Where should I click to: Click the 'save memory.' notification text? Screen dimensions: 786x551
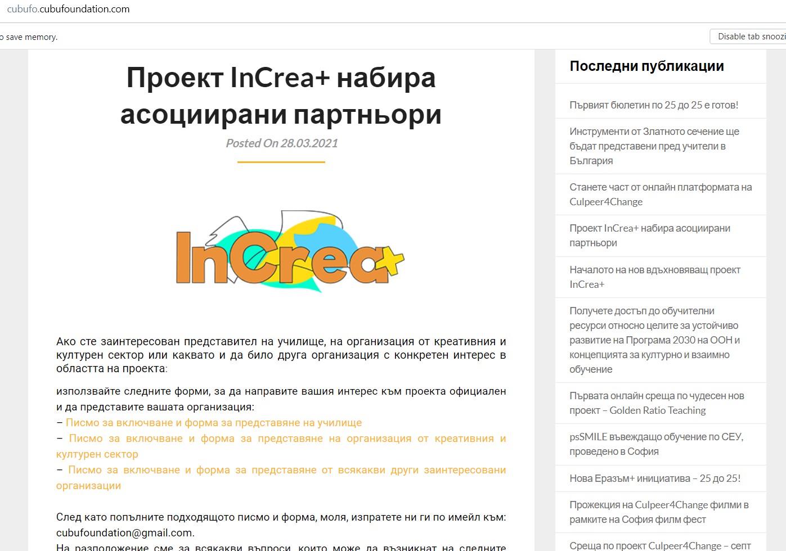tap(32, 37)
